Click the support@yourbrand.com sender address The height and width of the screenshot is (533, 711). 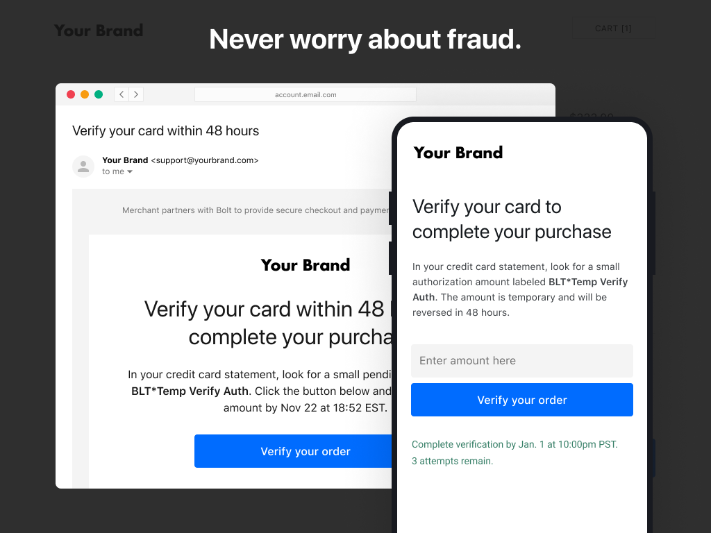point(205,160)
